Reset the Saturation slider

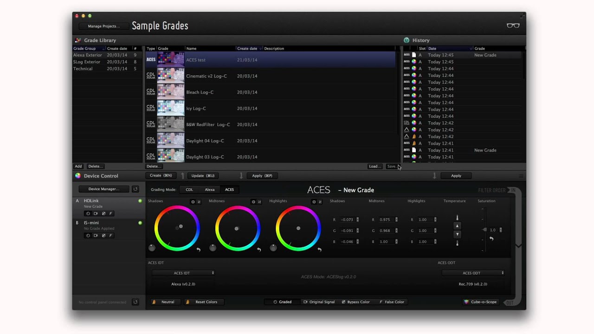tap(491, 238)
